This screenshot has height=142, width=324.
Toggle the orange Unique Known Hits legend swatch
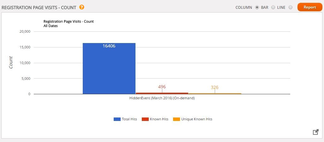tap(177, 119)
